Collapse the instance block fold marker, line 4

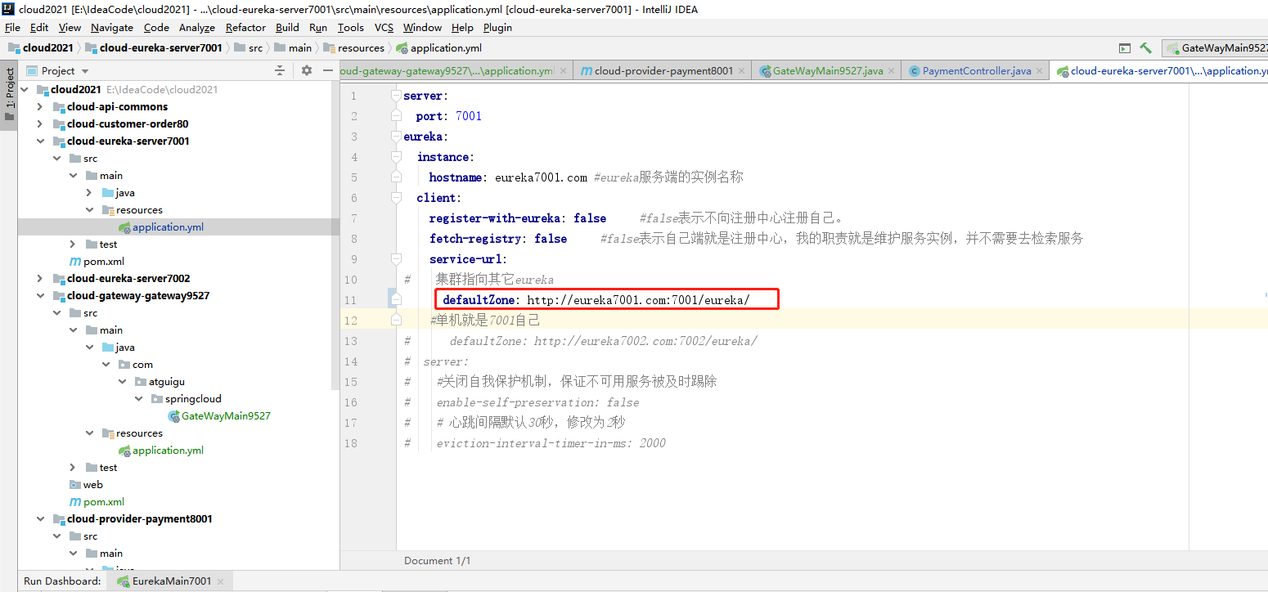tap(396, 157)
